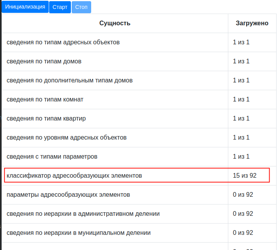Click loaded count for параметры адресообразующих элементов
This screenshot has height=250, width=277.
coord(243,195)
